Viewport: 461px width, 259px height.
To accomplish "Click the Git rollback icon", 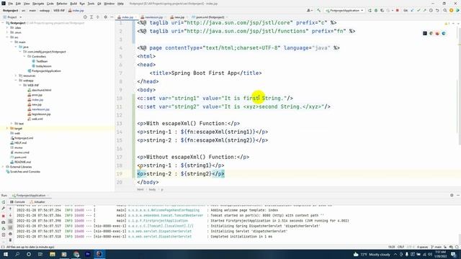I will (437, 11).
